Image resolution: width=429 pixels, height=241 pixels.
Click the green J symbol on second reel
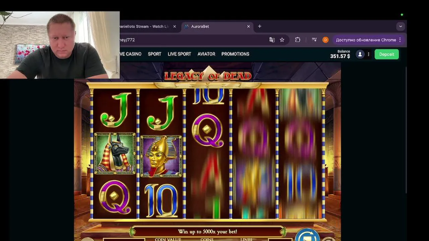[162, 113]
